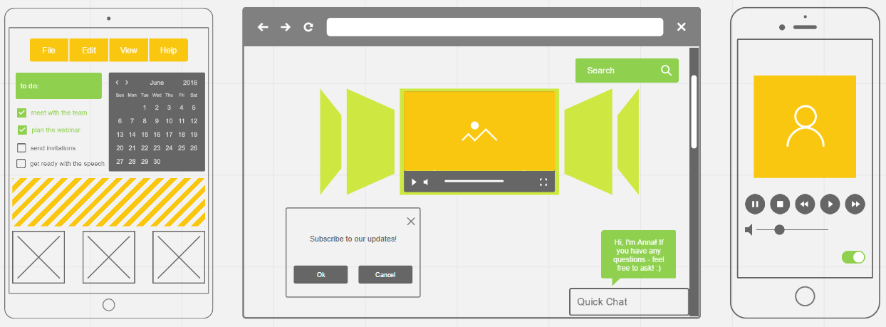The width and height of the screenshot is (886, 327).
Task: Play the video in the carousel player
Action: point(414,182)
